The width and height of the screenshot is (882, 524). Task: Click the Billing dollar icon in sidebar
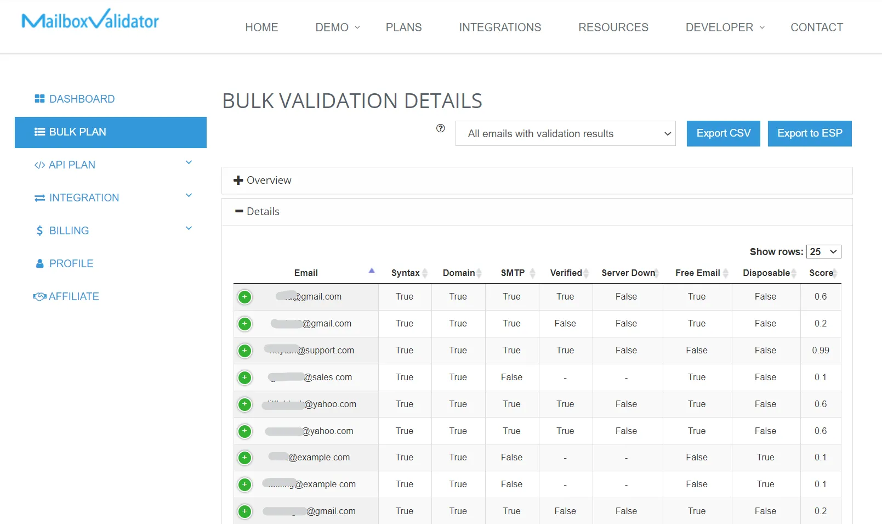[x=39, y=230]
